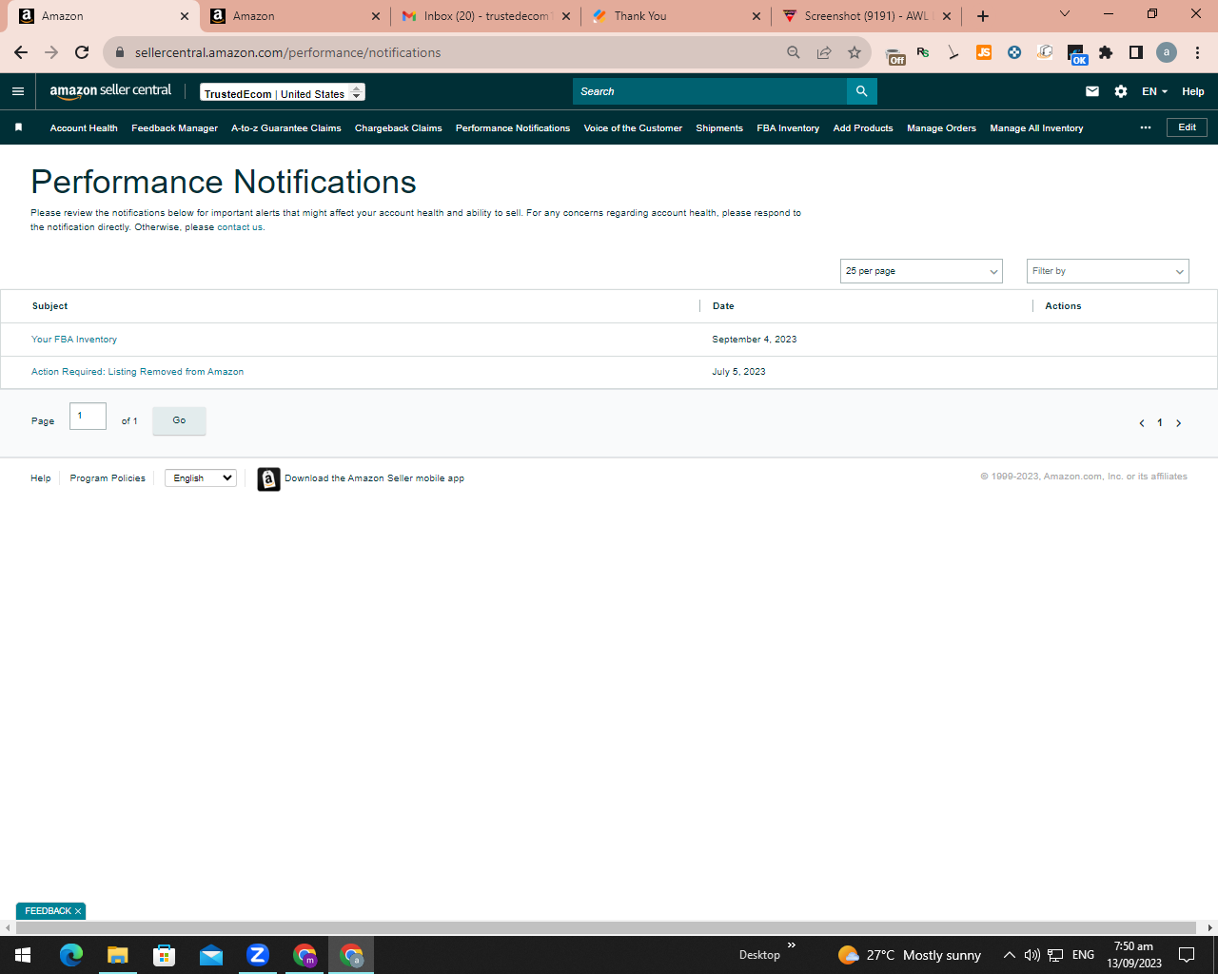The image size is (1218, 974).
Task: Open the English language selector in the footer
Action: (201, 477)
